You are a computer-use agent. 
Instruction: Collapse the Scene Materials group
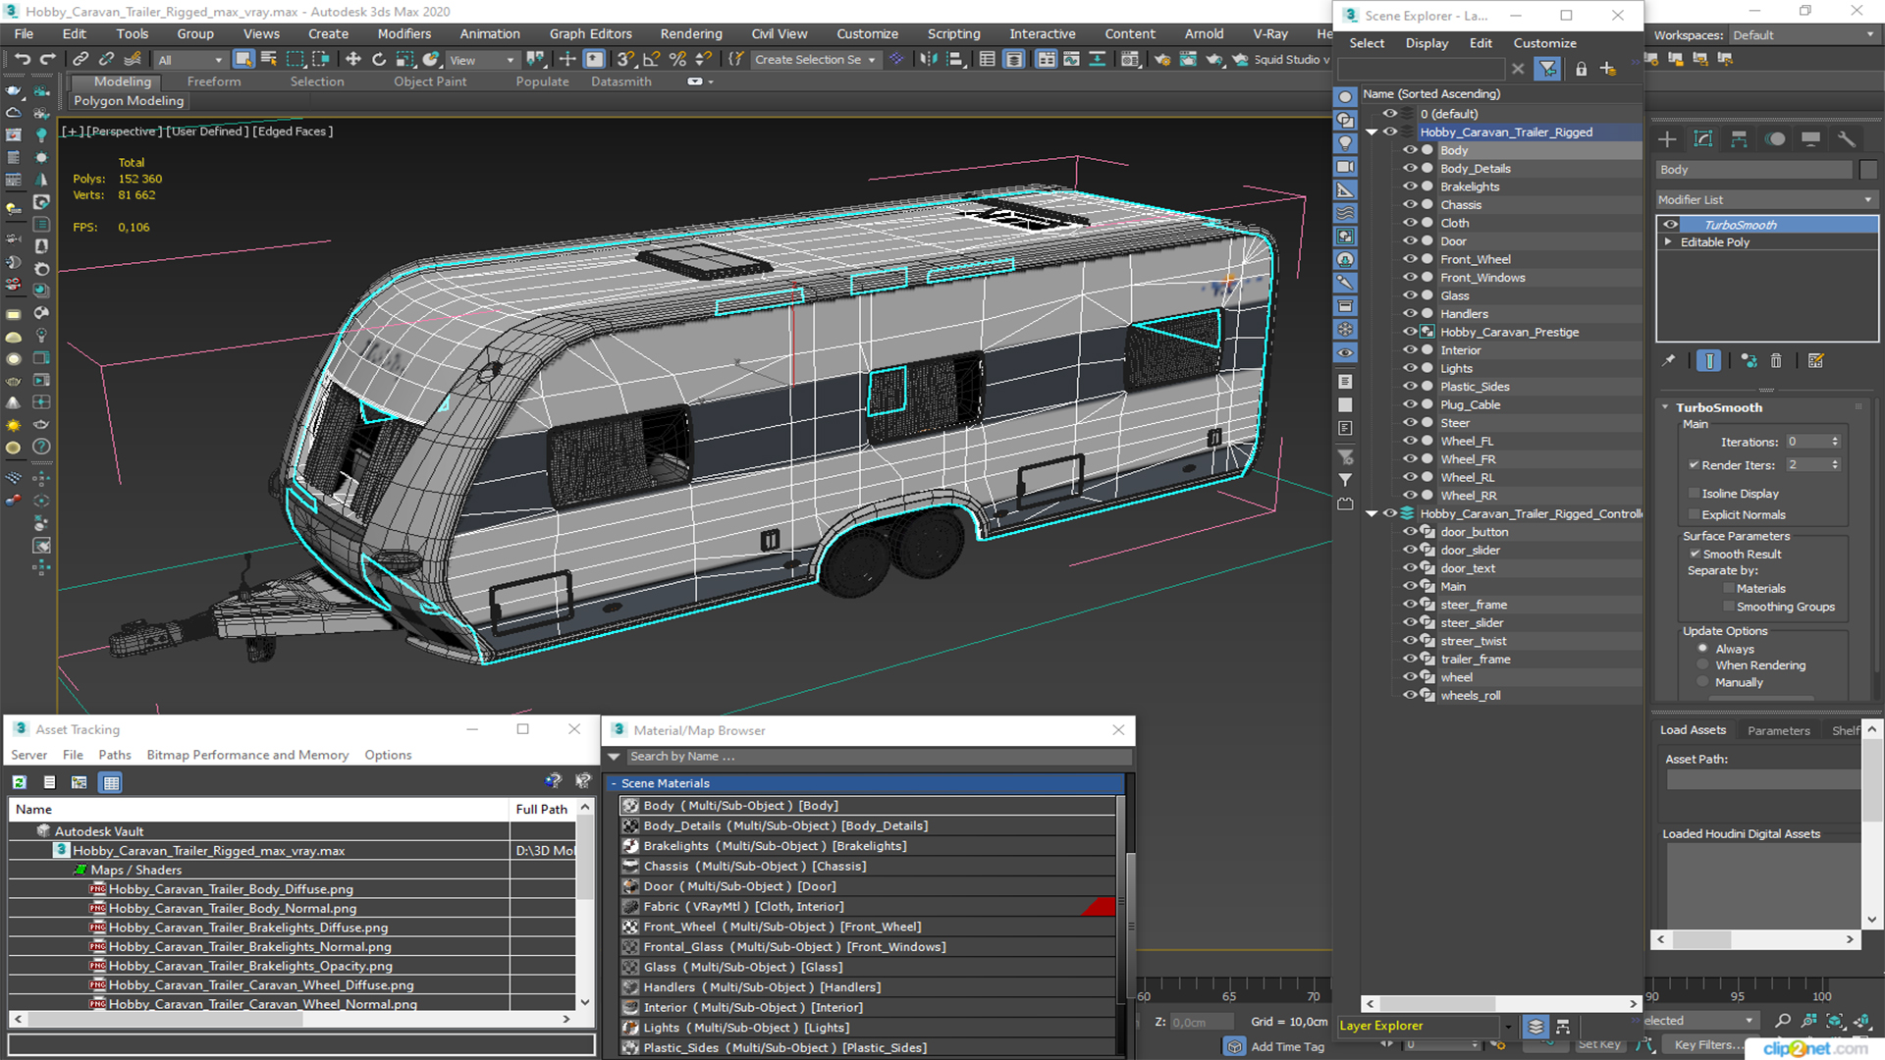click(x=614, y=783)
